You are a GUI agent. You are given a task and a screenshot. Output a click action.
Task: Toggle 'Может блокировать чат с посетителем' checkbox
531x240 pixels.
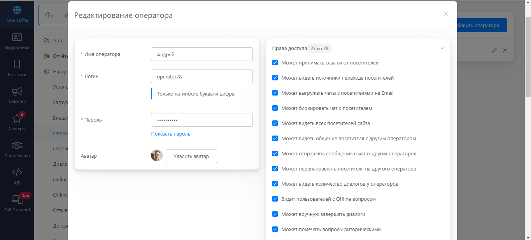click(x=275, y=108)
